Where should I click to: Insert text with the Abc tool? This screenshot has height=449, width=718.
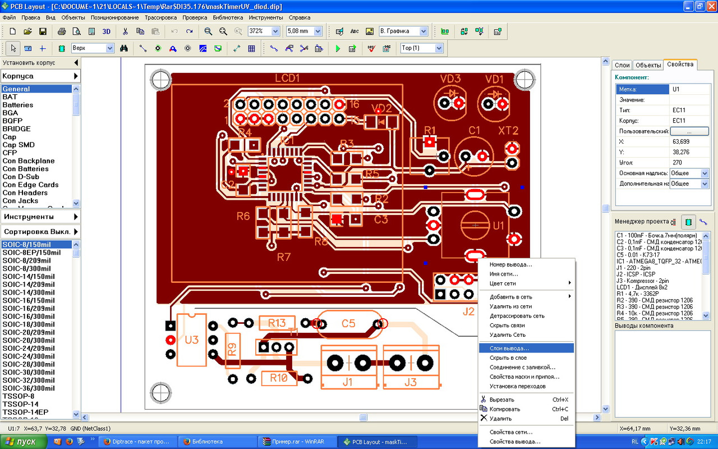click(355, 31)
